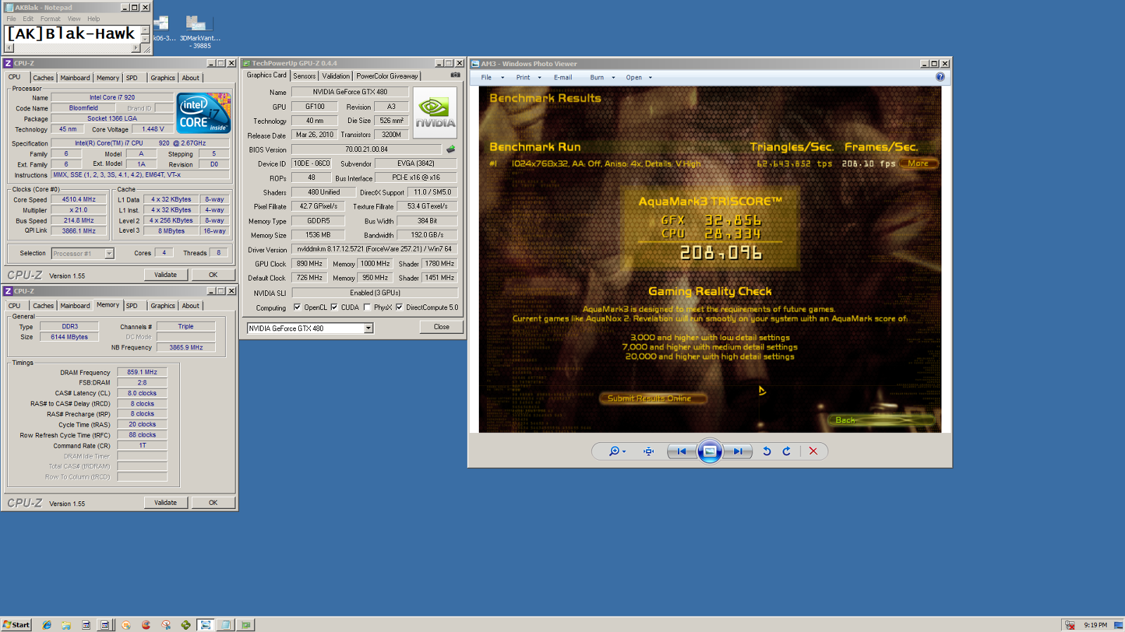Image resolution: width=1125 pixels, height=632 pixels.
Task: Click the fit-to-window actual size icon
Action: click(x=648, y=451)
